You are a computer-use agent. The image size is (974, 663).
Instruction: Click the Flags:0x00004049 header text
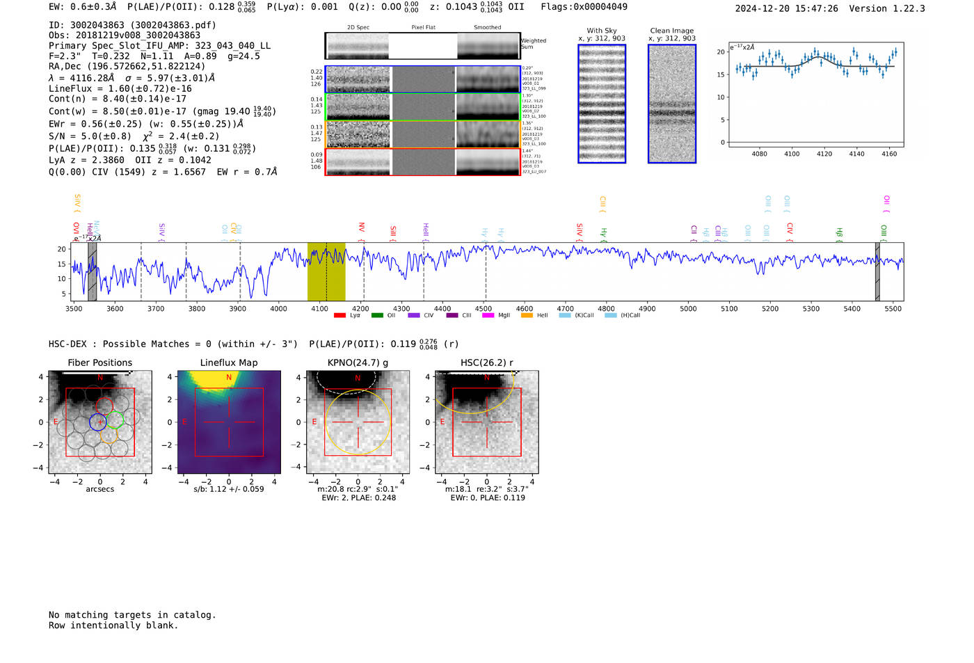point(584,7)
